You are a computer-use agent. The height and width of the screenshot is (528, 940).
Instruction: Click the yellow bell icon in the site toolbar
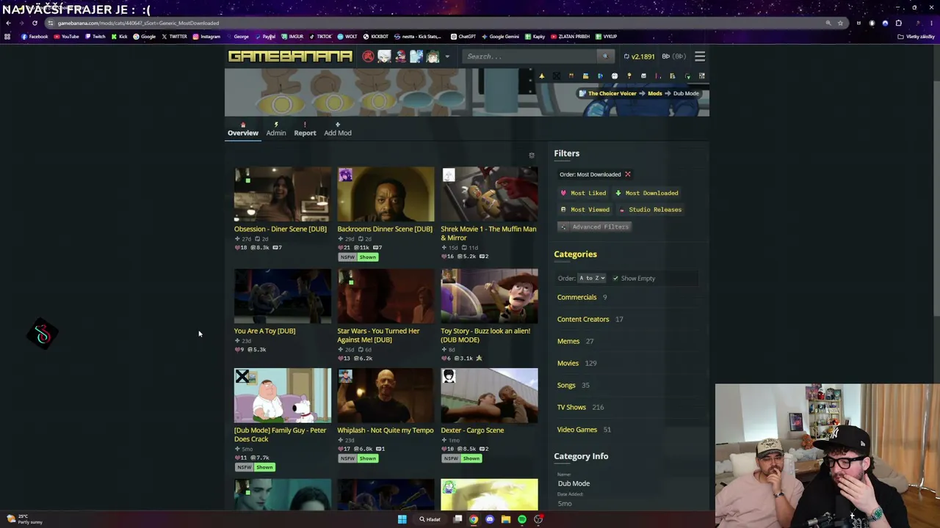tap(541, 76)
